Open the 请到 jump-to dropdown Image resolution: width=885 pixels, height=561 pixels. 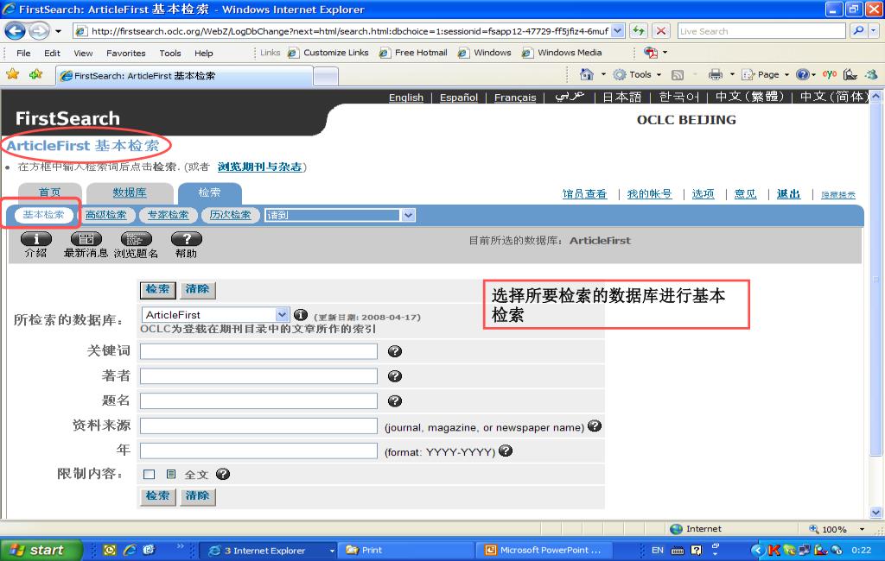[408, 215]
